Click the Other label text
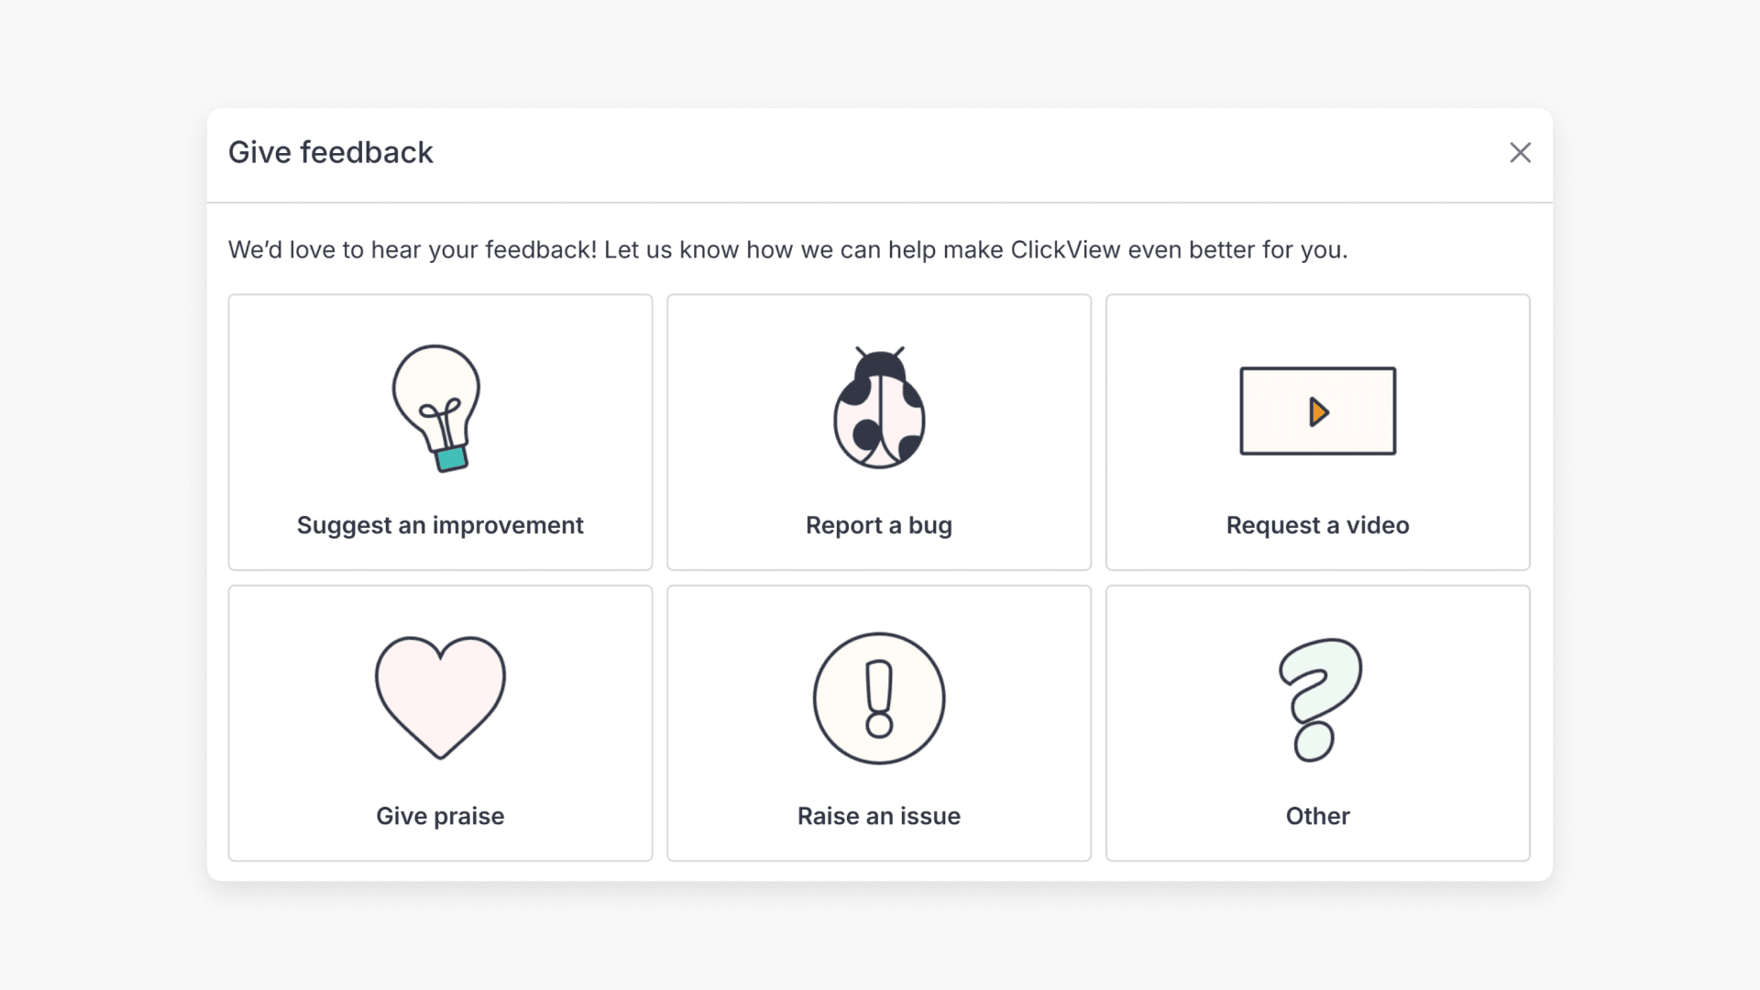 1317,816
